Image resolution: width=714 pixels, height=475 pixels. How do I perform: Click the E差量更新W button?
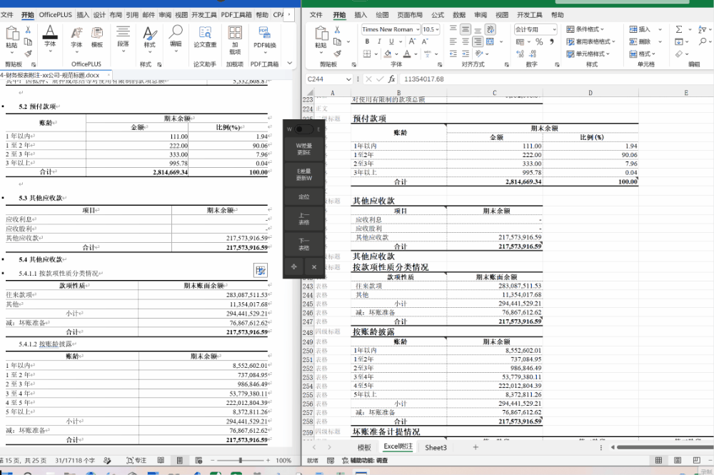coord(303,174)
